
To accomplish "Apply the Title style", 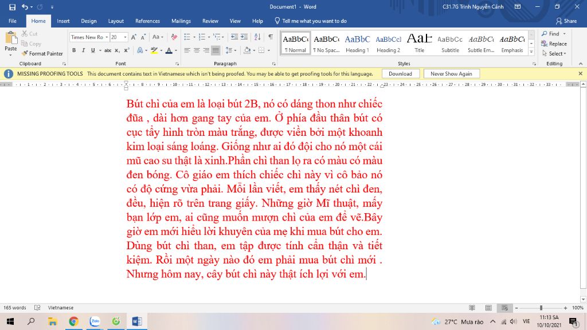I will click(x=419, y=44).
